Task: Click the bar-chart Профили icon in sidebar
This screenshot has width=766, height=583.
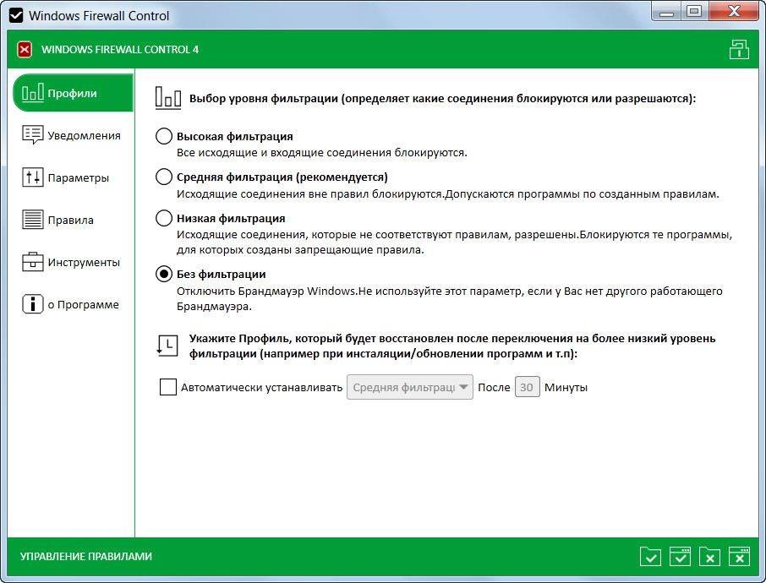Action: 33,93
